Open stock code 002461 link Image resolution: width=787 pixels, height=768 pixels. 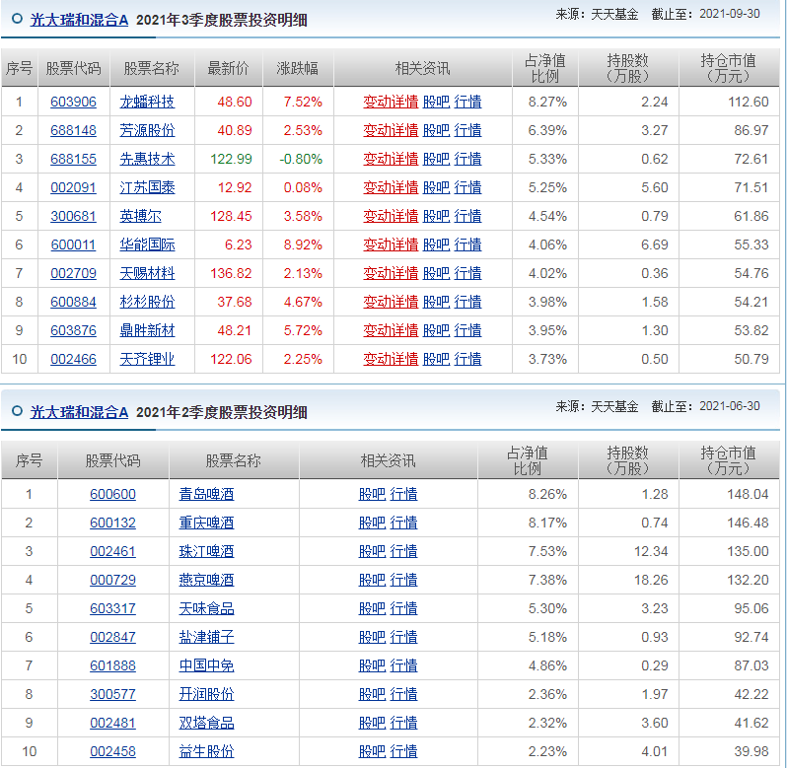pyautogui.click(x=113, y=551)
